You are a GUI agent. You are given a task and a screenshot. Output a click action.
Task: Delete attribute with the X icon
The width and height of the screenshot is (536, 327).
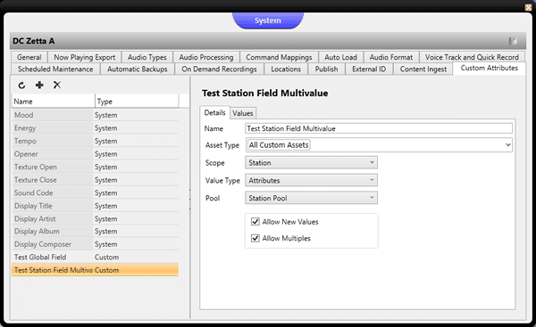(57, 85)
